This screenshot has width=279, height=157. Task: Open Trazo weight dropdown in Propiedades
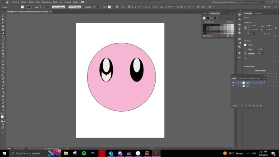point(265,49)
